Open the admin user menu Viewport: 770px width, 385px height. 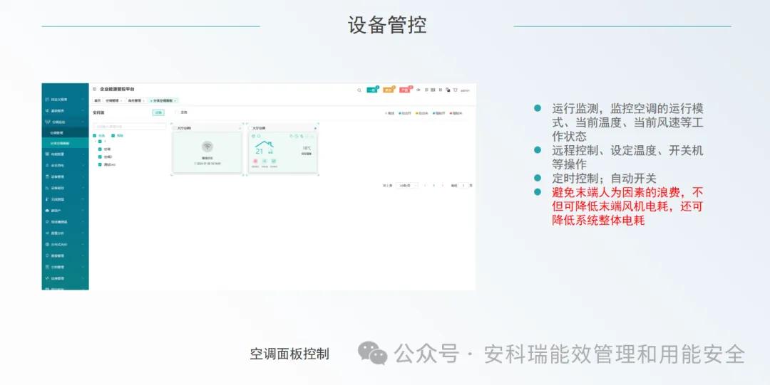point(465,90)
